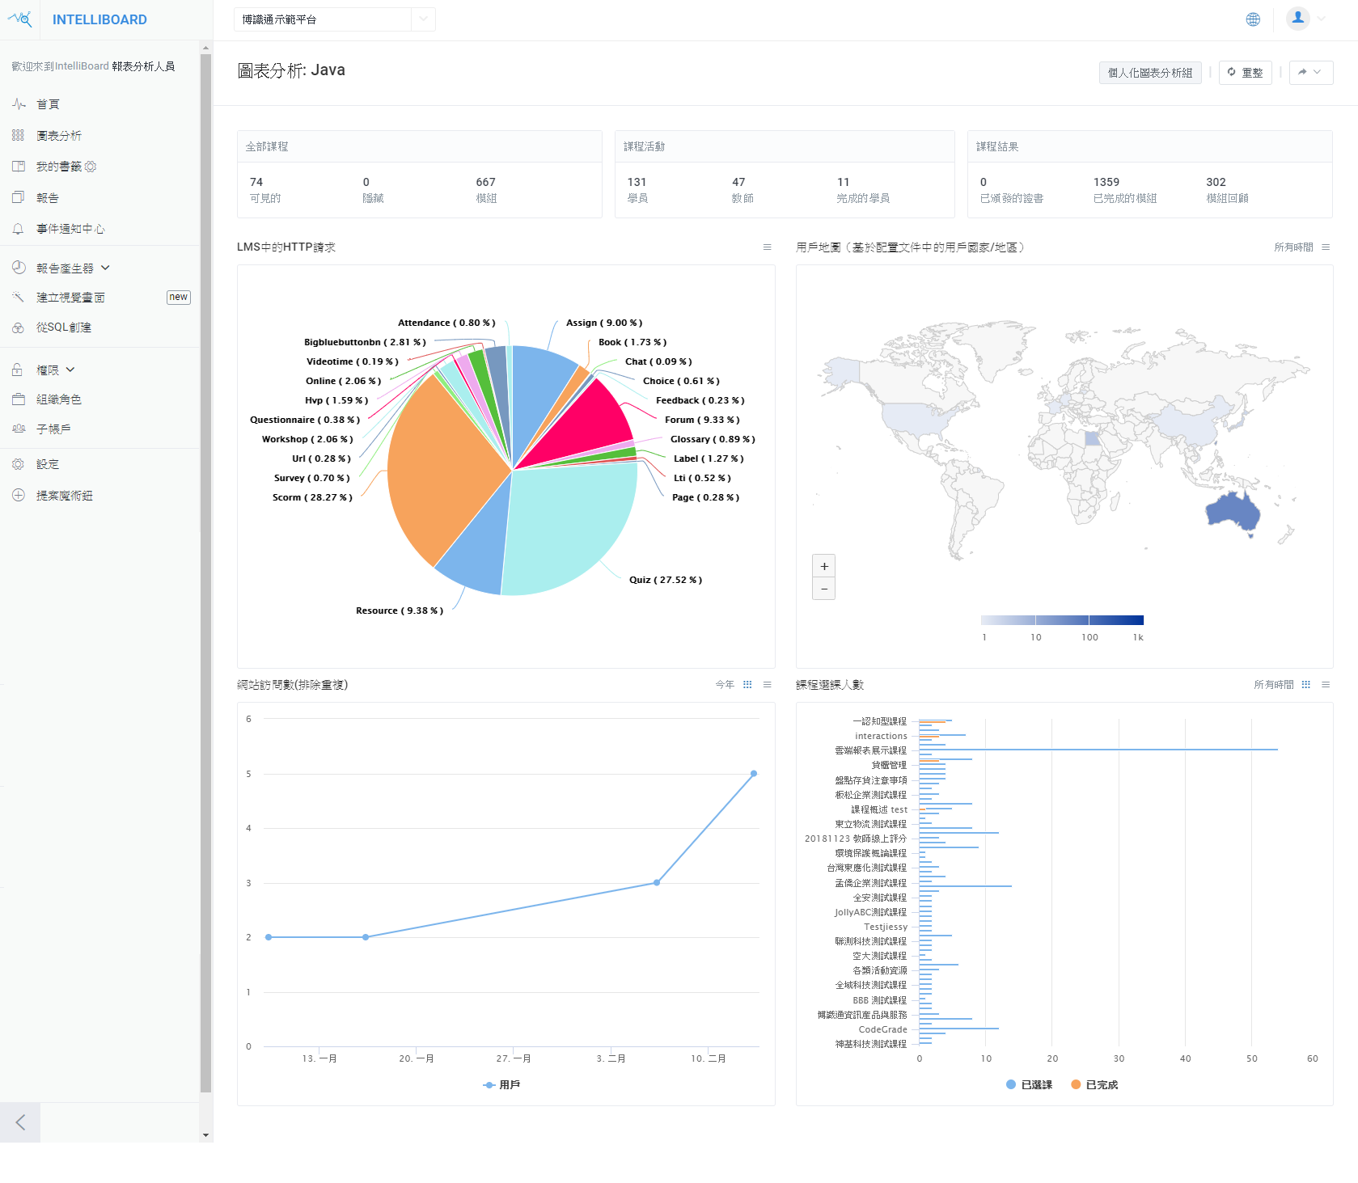Toggle the 用戶 line series legend
Screen dimensions: 1358x1183
click(501, 1085)
